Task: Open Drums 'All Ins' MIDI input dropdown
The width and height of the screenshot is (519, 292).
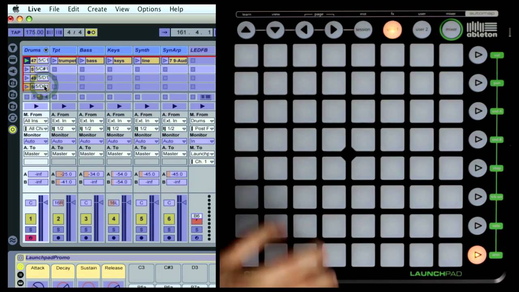Action: click(36, 121)
